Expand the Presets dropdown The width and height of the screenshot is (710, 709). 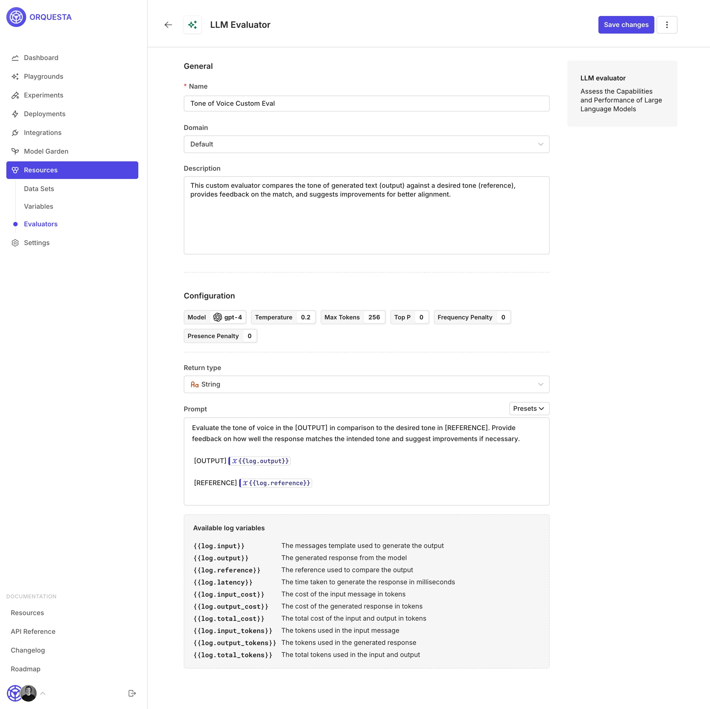tap(529, 409)
